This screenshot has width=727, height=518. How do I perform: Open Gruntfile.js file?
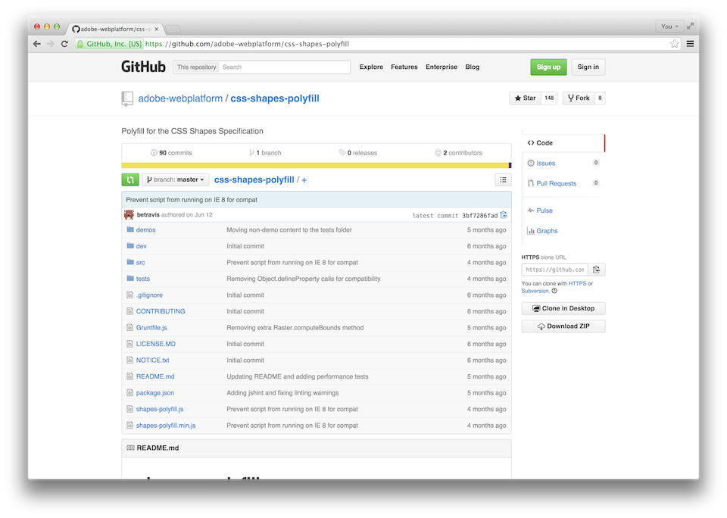[x=151, y=328]
